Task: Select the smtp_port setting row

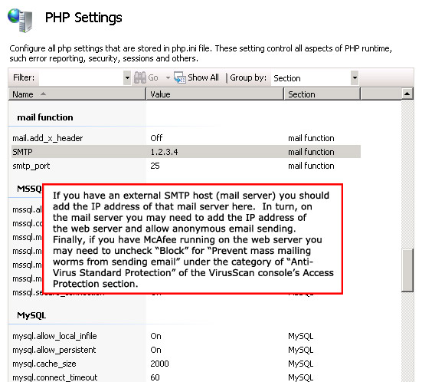Action: pos(185,166)
